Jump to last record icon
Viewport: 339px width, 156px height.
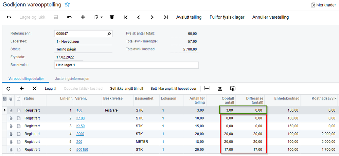pos(166,17)
